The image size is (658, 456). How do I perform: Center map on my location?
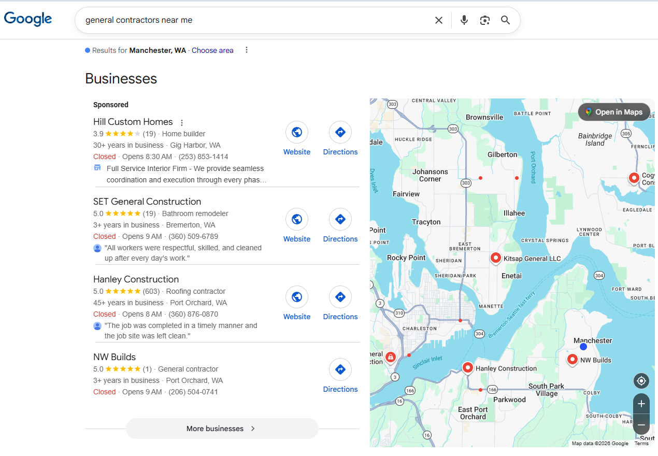point(641,381)
